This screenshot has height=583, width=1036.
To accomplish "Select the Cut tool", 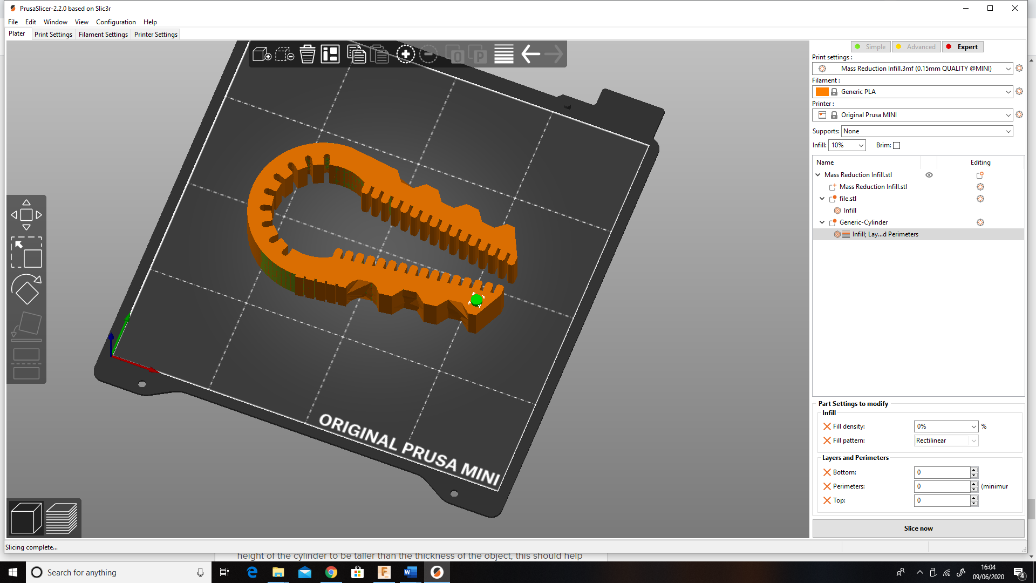I will [26, 364].
